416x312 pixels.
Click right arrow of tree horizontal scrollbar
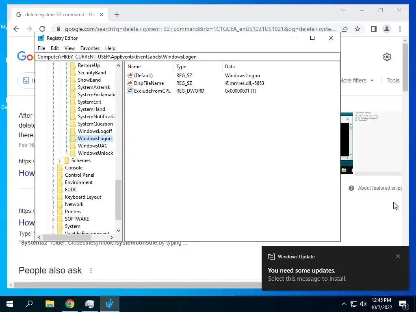(111, 237)
